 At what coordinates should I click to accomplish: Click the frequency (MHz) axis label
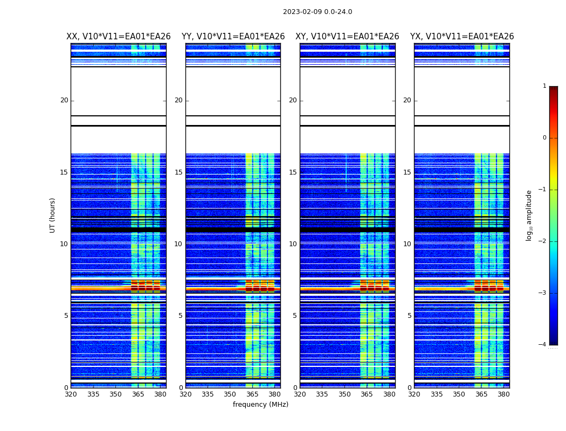pos(260,405)
